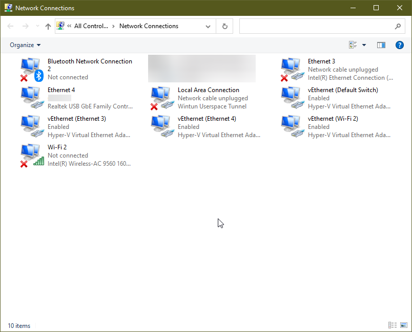This screenshot has width=412, height=332.
Task: Click the Network Connections title bar icon
Action: 9,8
